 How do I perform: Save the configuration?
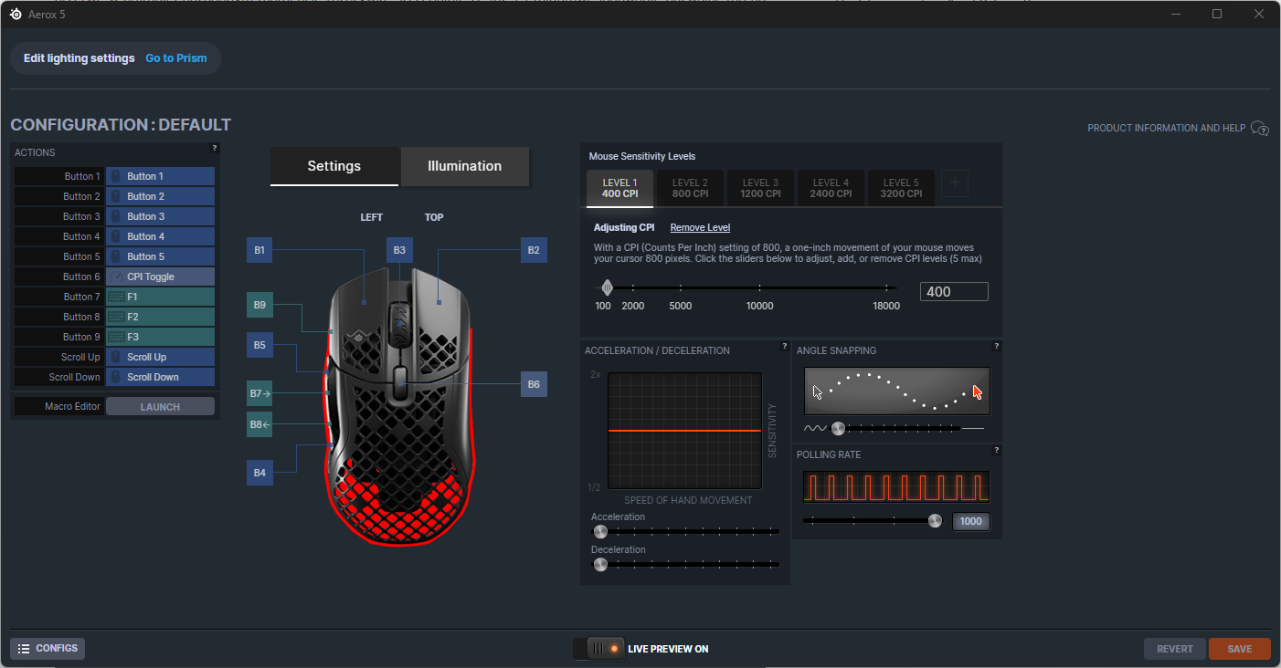coord(1240,649)
